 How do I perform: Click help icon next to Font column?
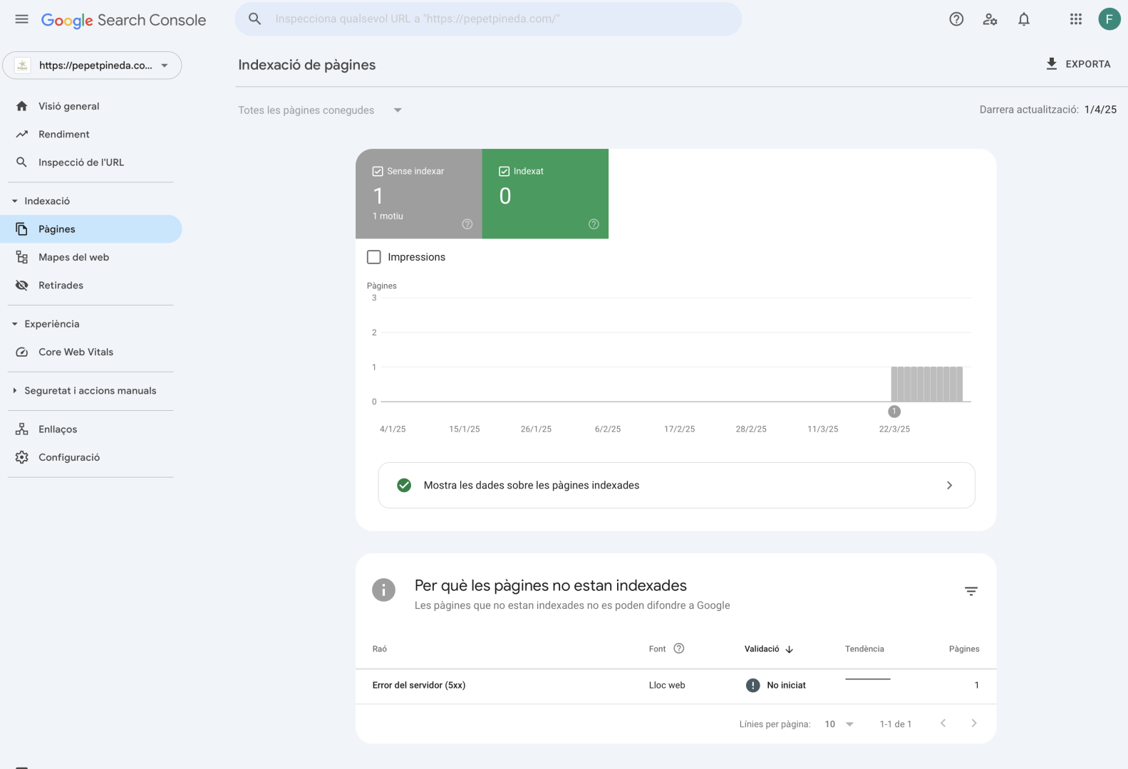pyautogui.click(x=679, y=648)
